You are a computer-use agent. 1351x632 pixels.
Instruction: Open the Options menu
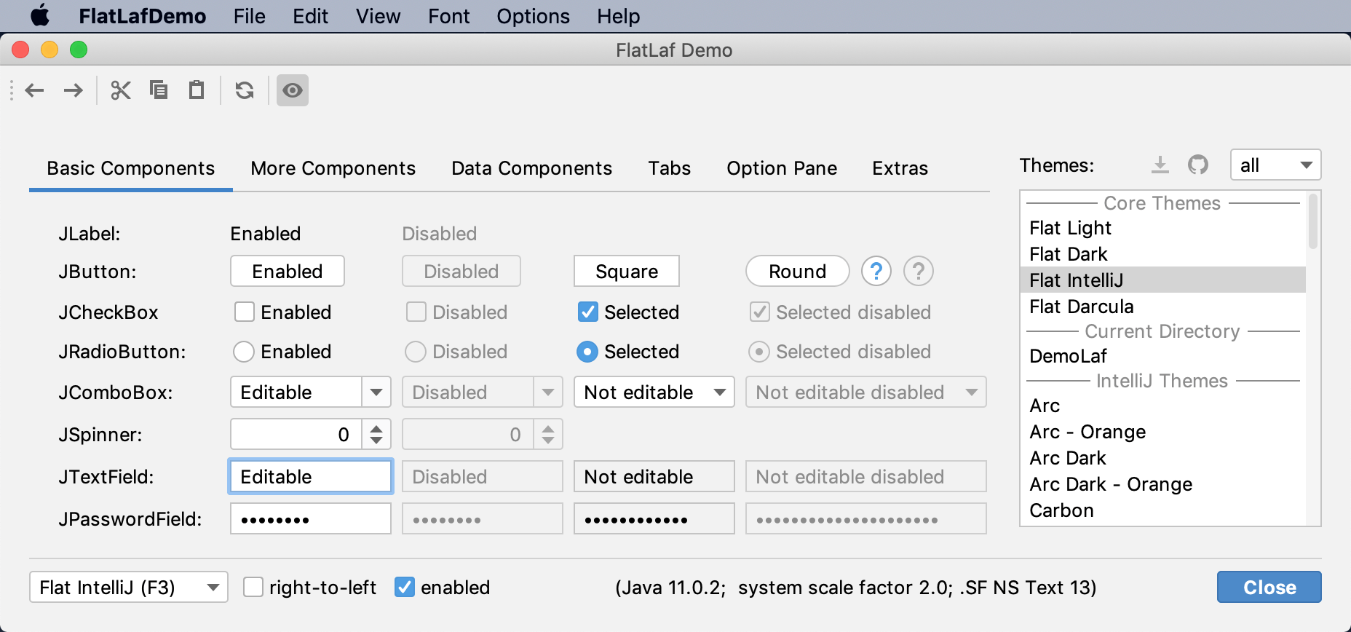pos(534,16)
